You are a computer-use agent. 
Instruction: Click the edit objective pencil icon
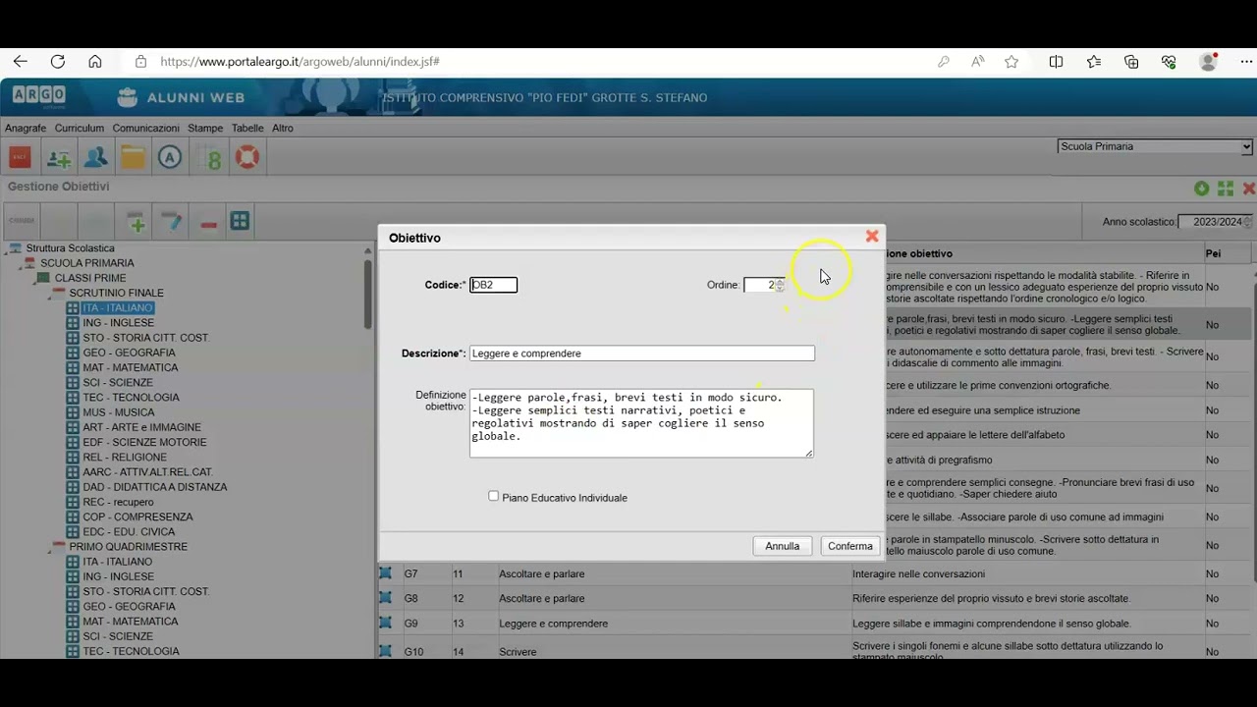pos(172,222)
